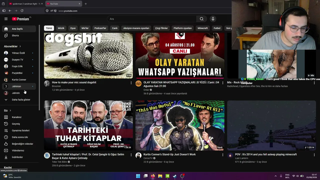This screenshot has width=320, height=180.
Task: Open Beğendiğim videolar list
Action: (x=19, y=144)
